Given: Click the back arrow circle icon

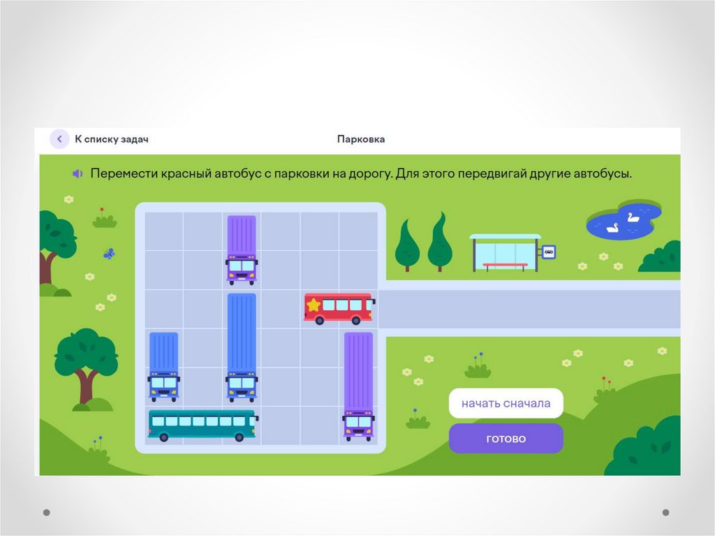Looking at the screenshot, I should click(59, 139).
